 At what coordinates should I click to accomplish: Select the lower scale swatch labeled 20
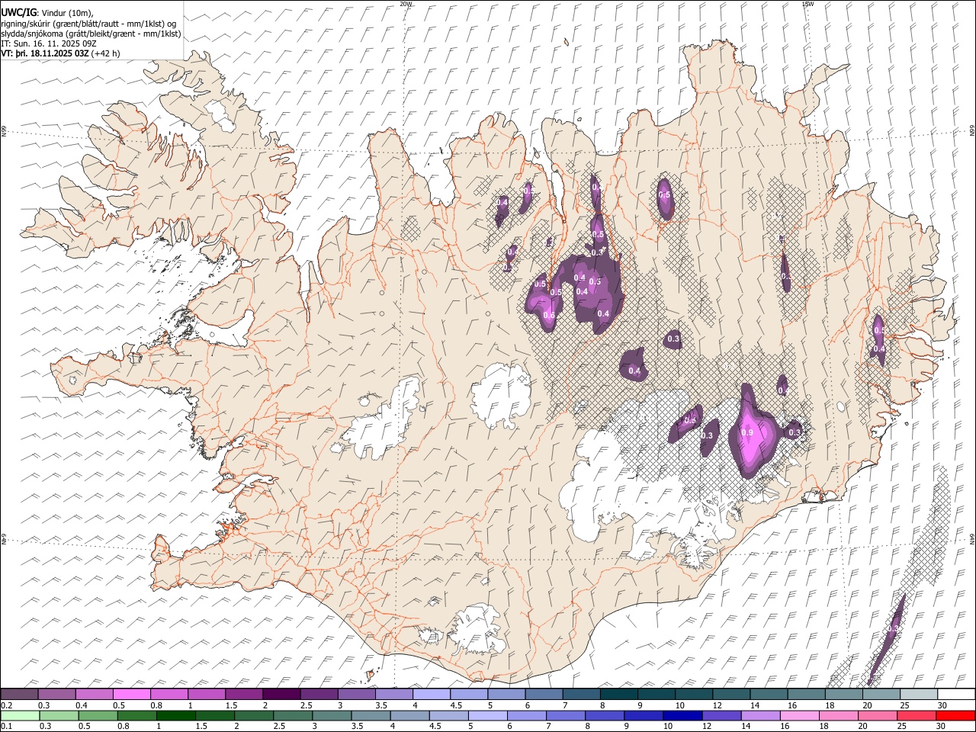coord(877,715)
